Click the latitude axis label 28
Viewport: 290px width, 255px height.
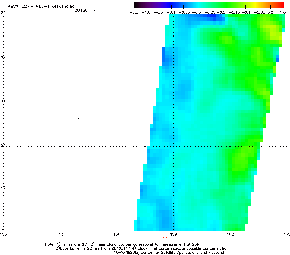tap(3, 58)
